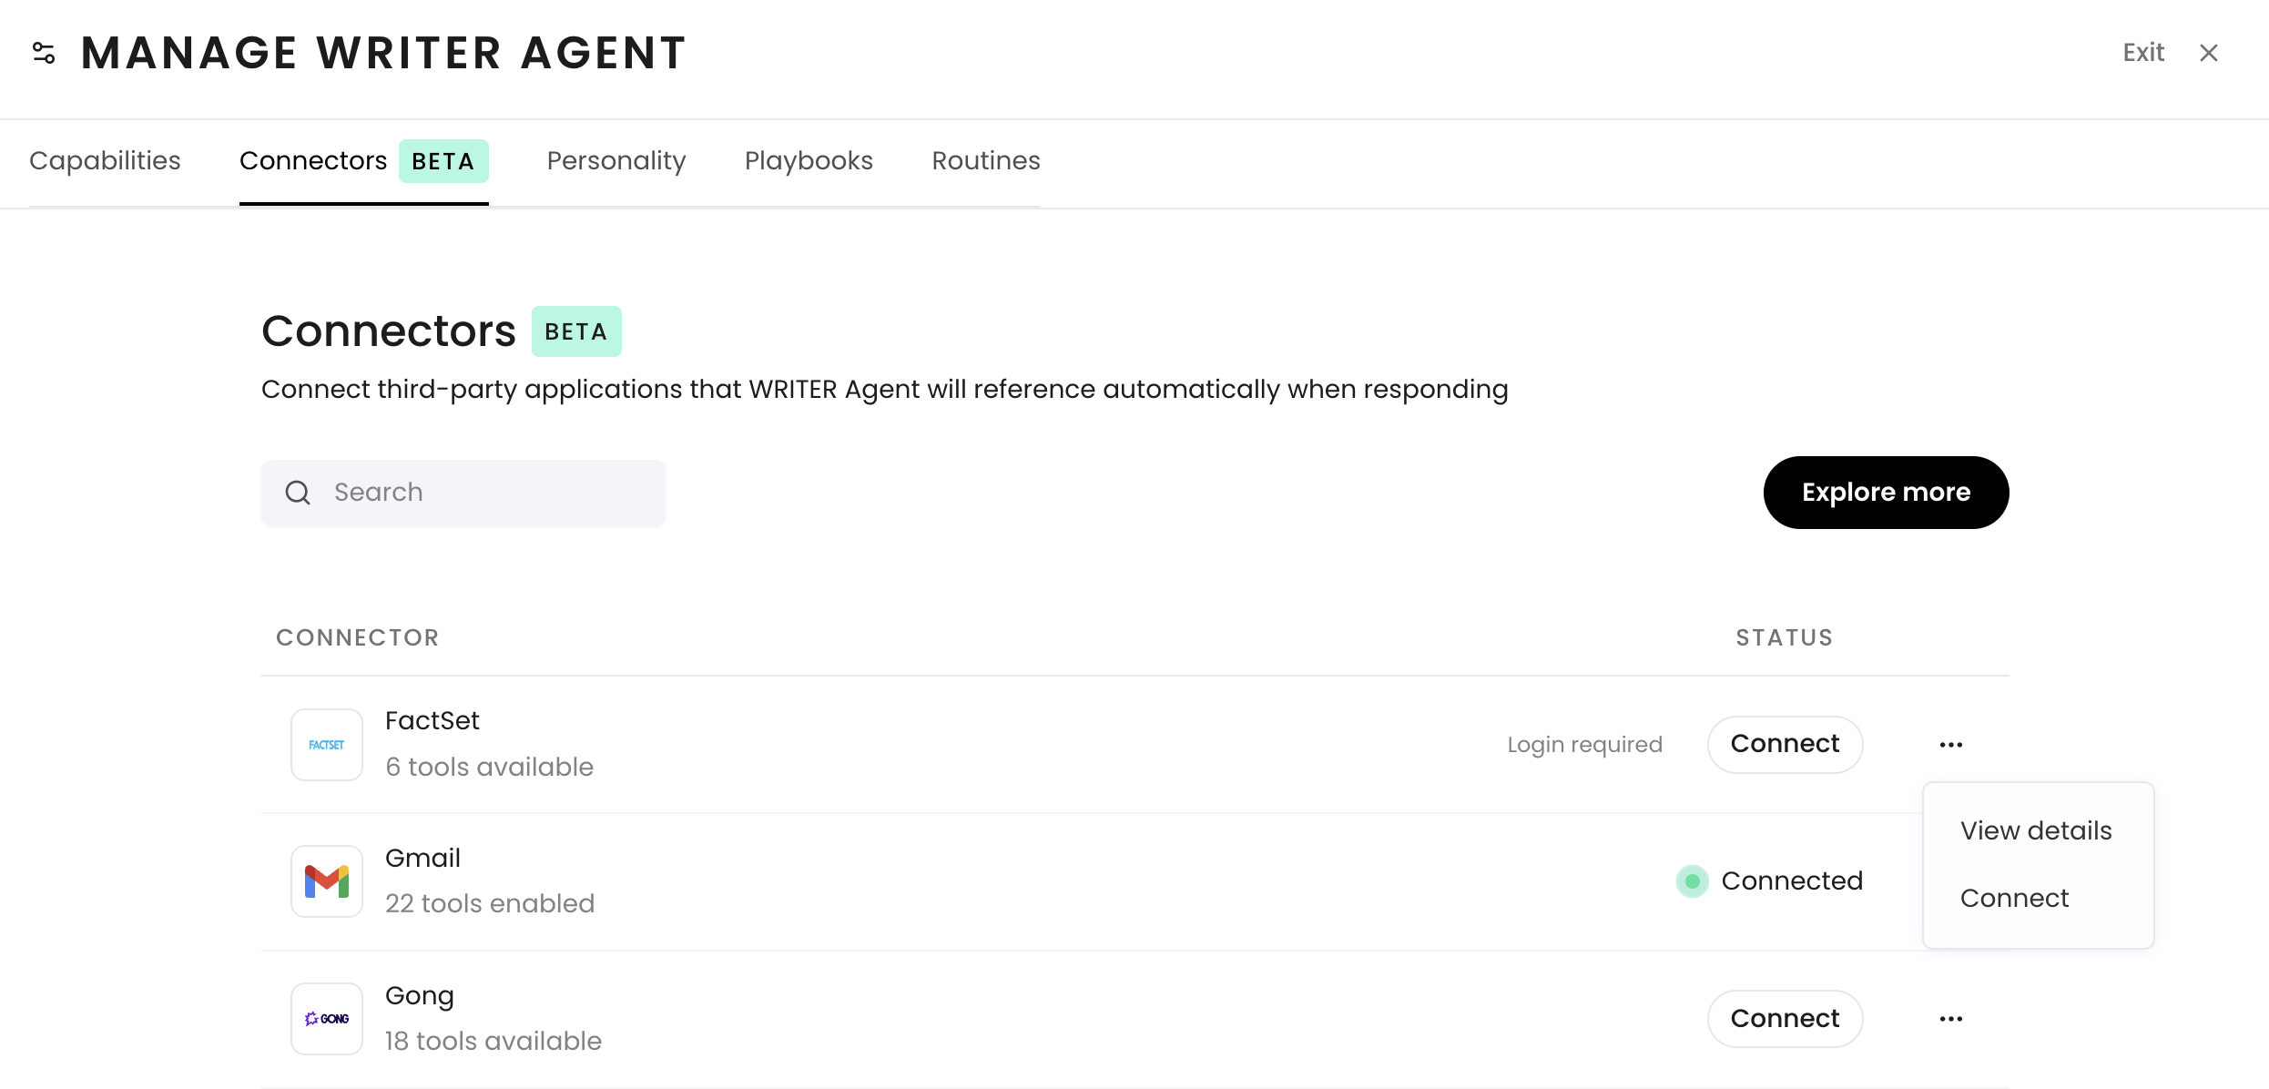Click the green Connected status dot for Gmail

[1693, 881]
